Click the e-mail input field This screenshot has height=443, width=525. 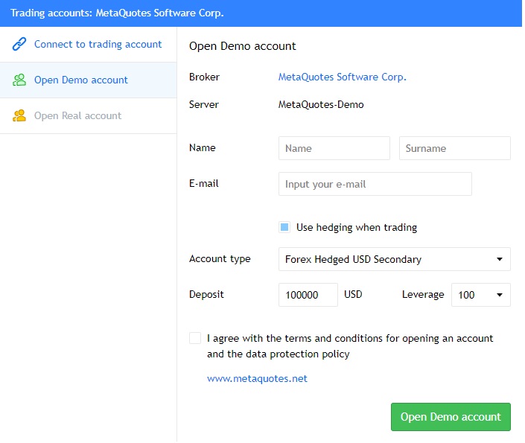pyautogui.click(x=375, y=184)
